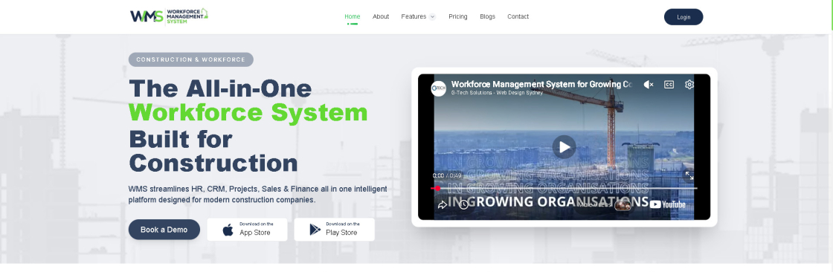The height and width of the screenshot is (272, 833).
Task: Open the About page
Action: [381, 16]
